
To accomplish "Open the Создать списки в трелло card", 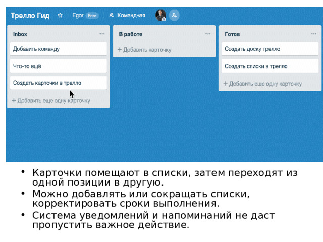I will coord(270,66).
